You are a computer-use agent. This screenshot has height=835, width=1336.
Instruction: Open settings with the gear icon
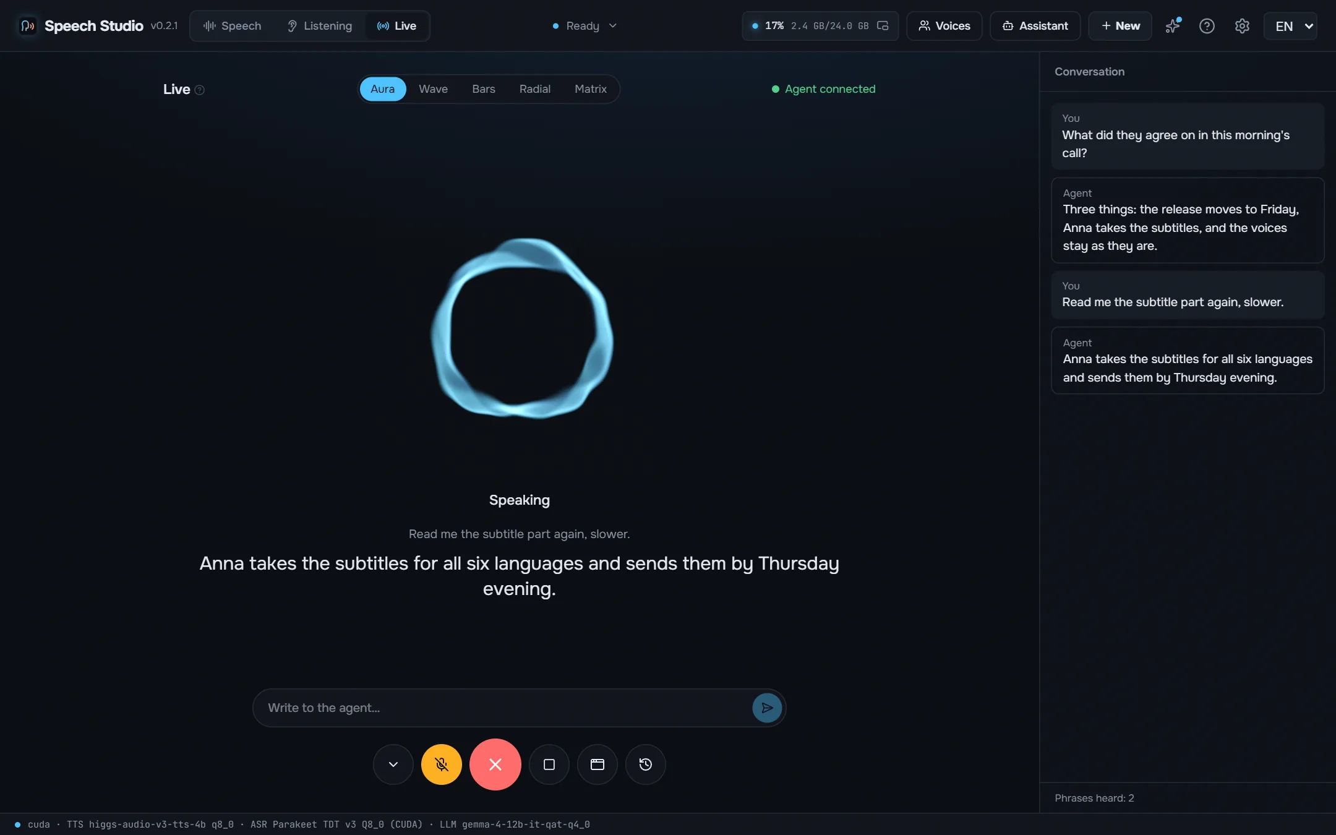coord(1242,26)
